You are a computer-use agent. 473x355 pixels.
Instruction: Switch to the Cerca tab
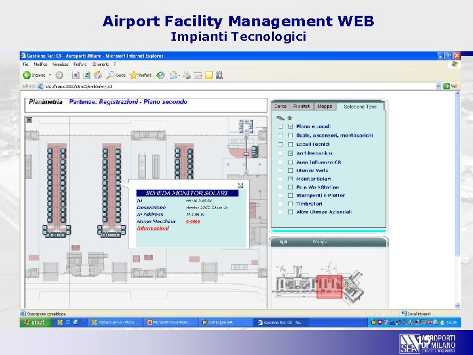281,106
